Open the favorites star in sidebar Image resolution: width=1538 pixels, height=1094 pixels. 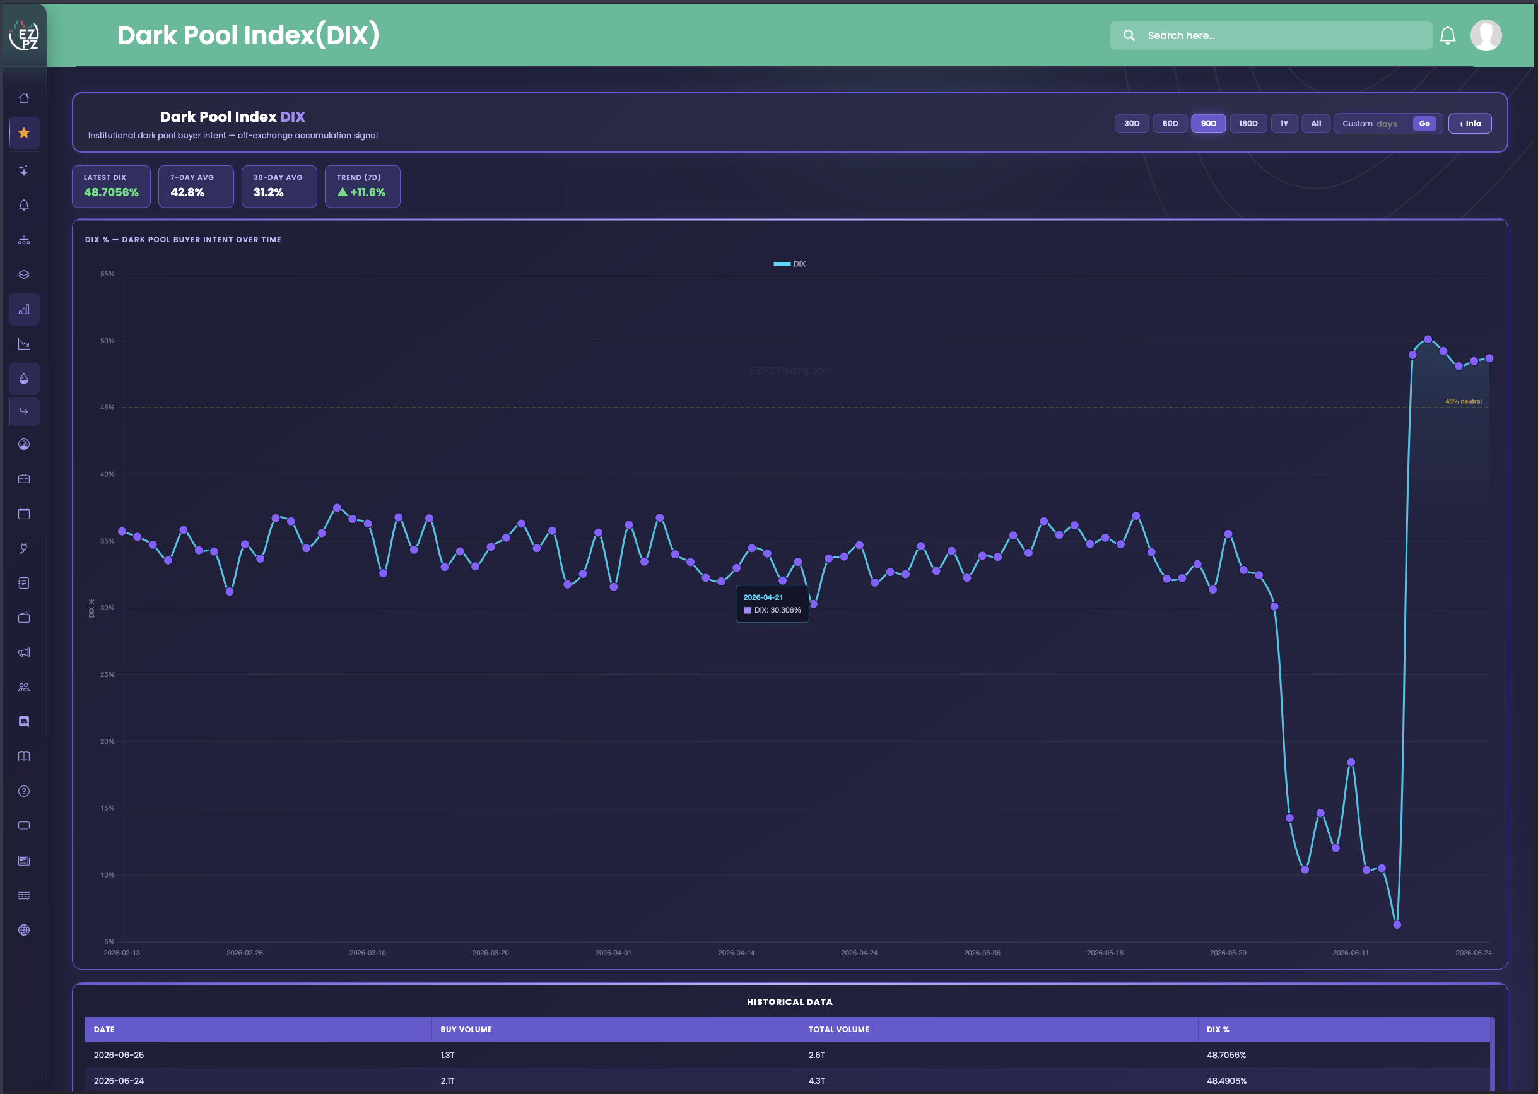24,132
